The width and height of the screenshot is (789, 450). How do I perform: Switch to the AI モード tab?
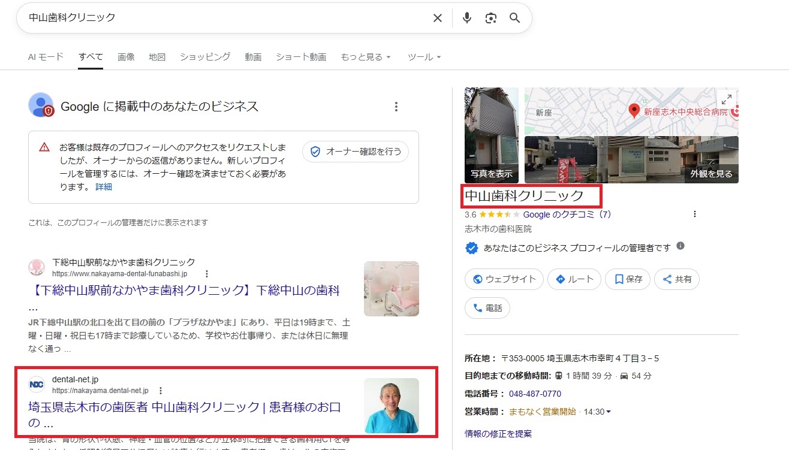tap(46, 57)
